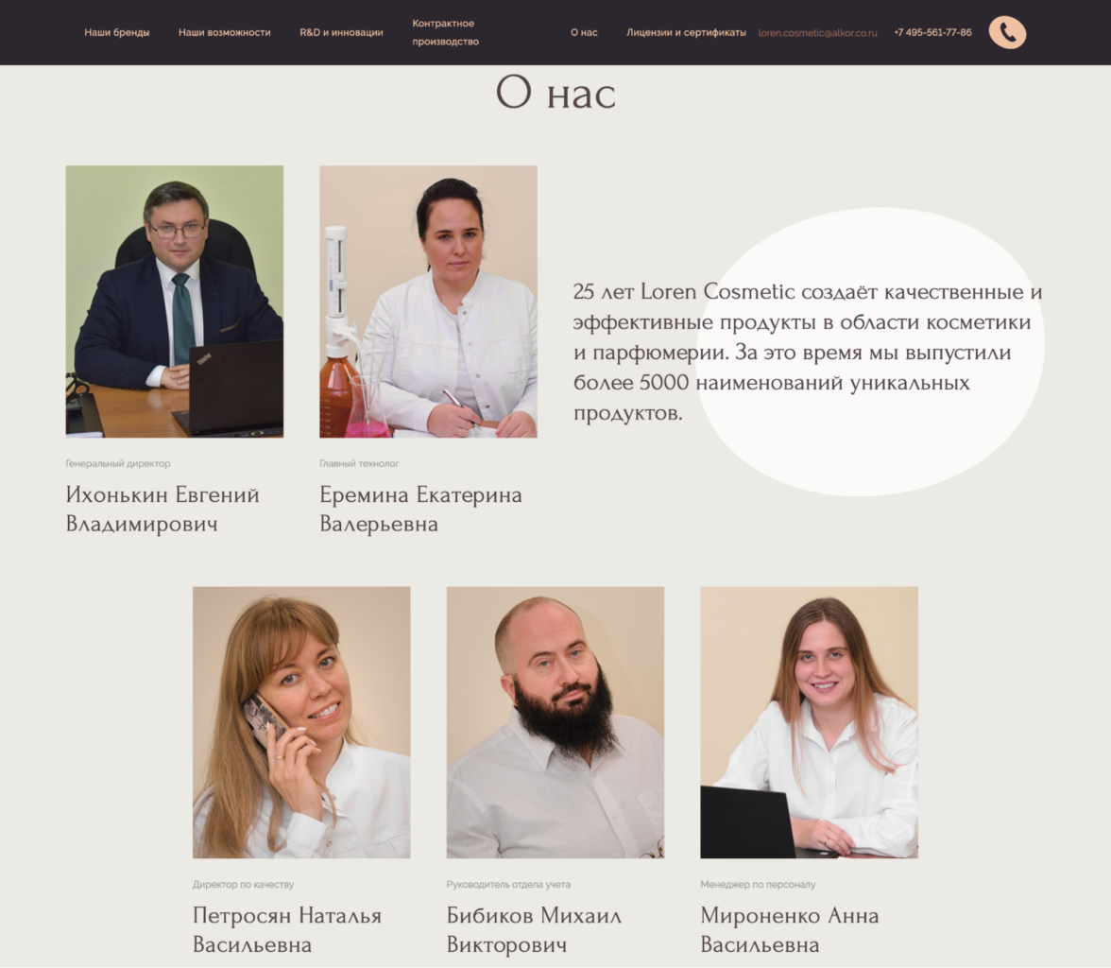Click the О нас page heading

(x=555, y=93)
